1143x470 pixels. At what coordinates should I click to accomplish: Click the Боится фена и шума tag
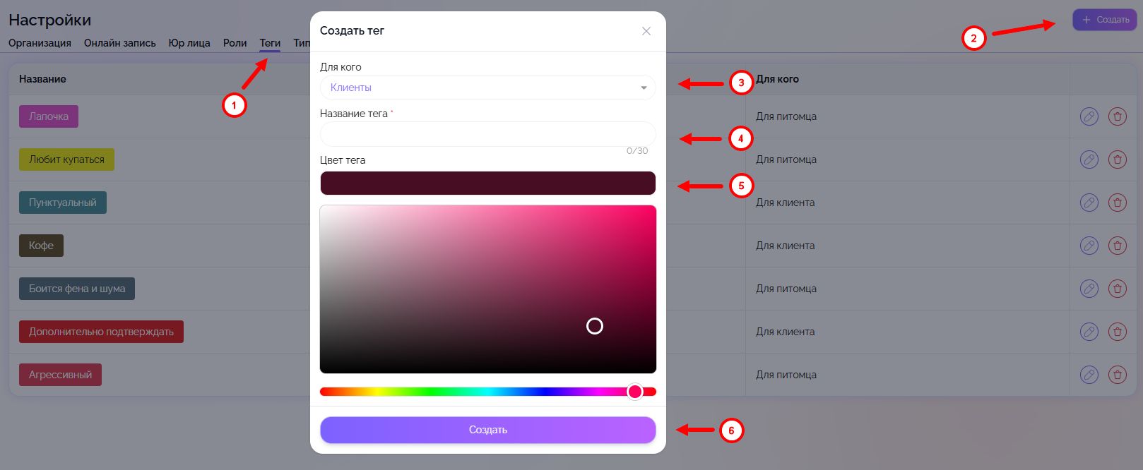pyautogui.click(x=77, y=289)
